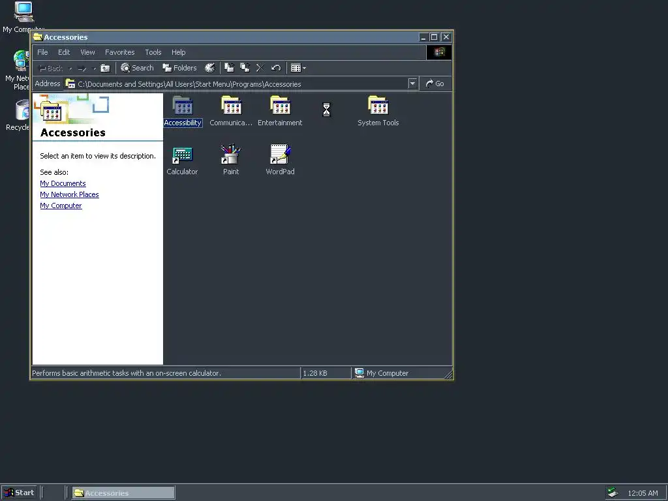Viewport: 668px width, 501px height.
Task: Click the History toolbar icon
Action: point(210,68)
